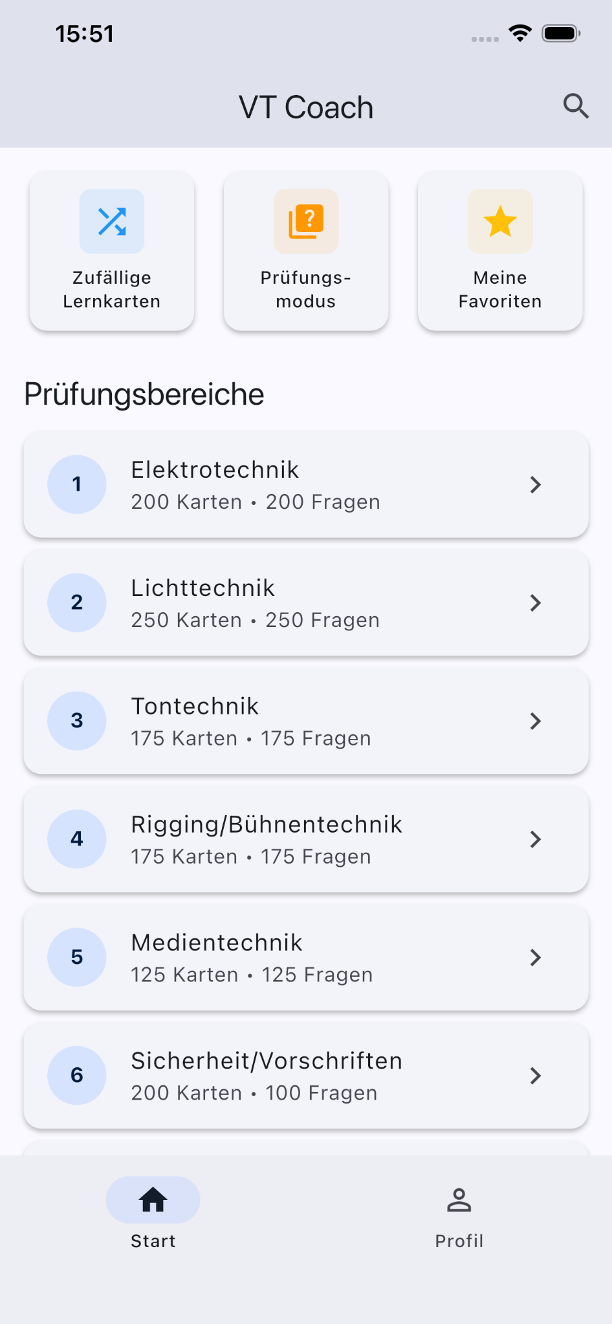612x1324 pixels.
Task: Open Lichttechnik using the right chevron
Action: tap(535, 603)
